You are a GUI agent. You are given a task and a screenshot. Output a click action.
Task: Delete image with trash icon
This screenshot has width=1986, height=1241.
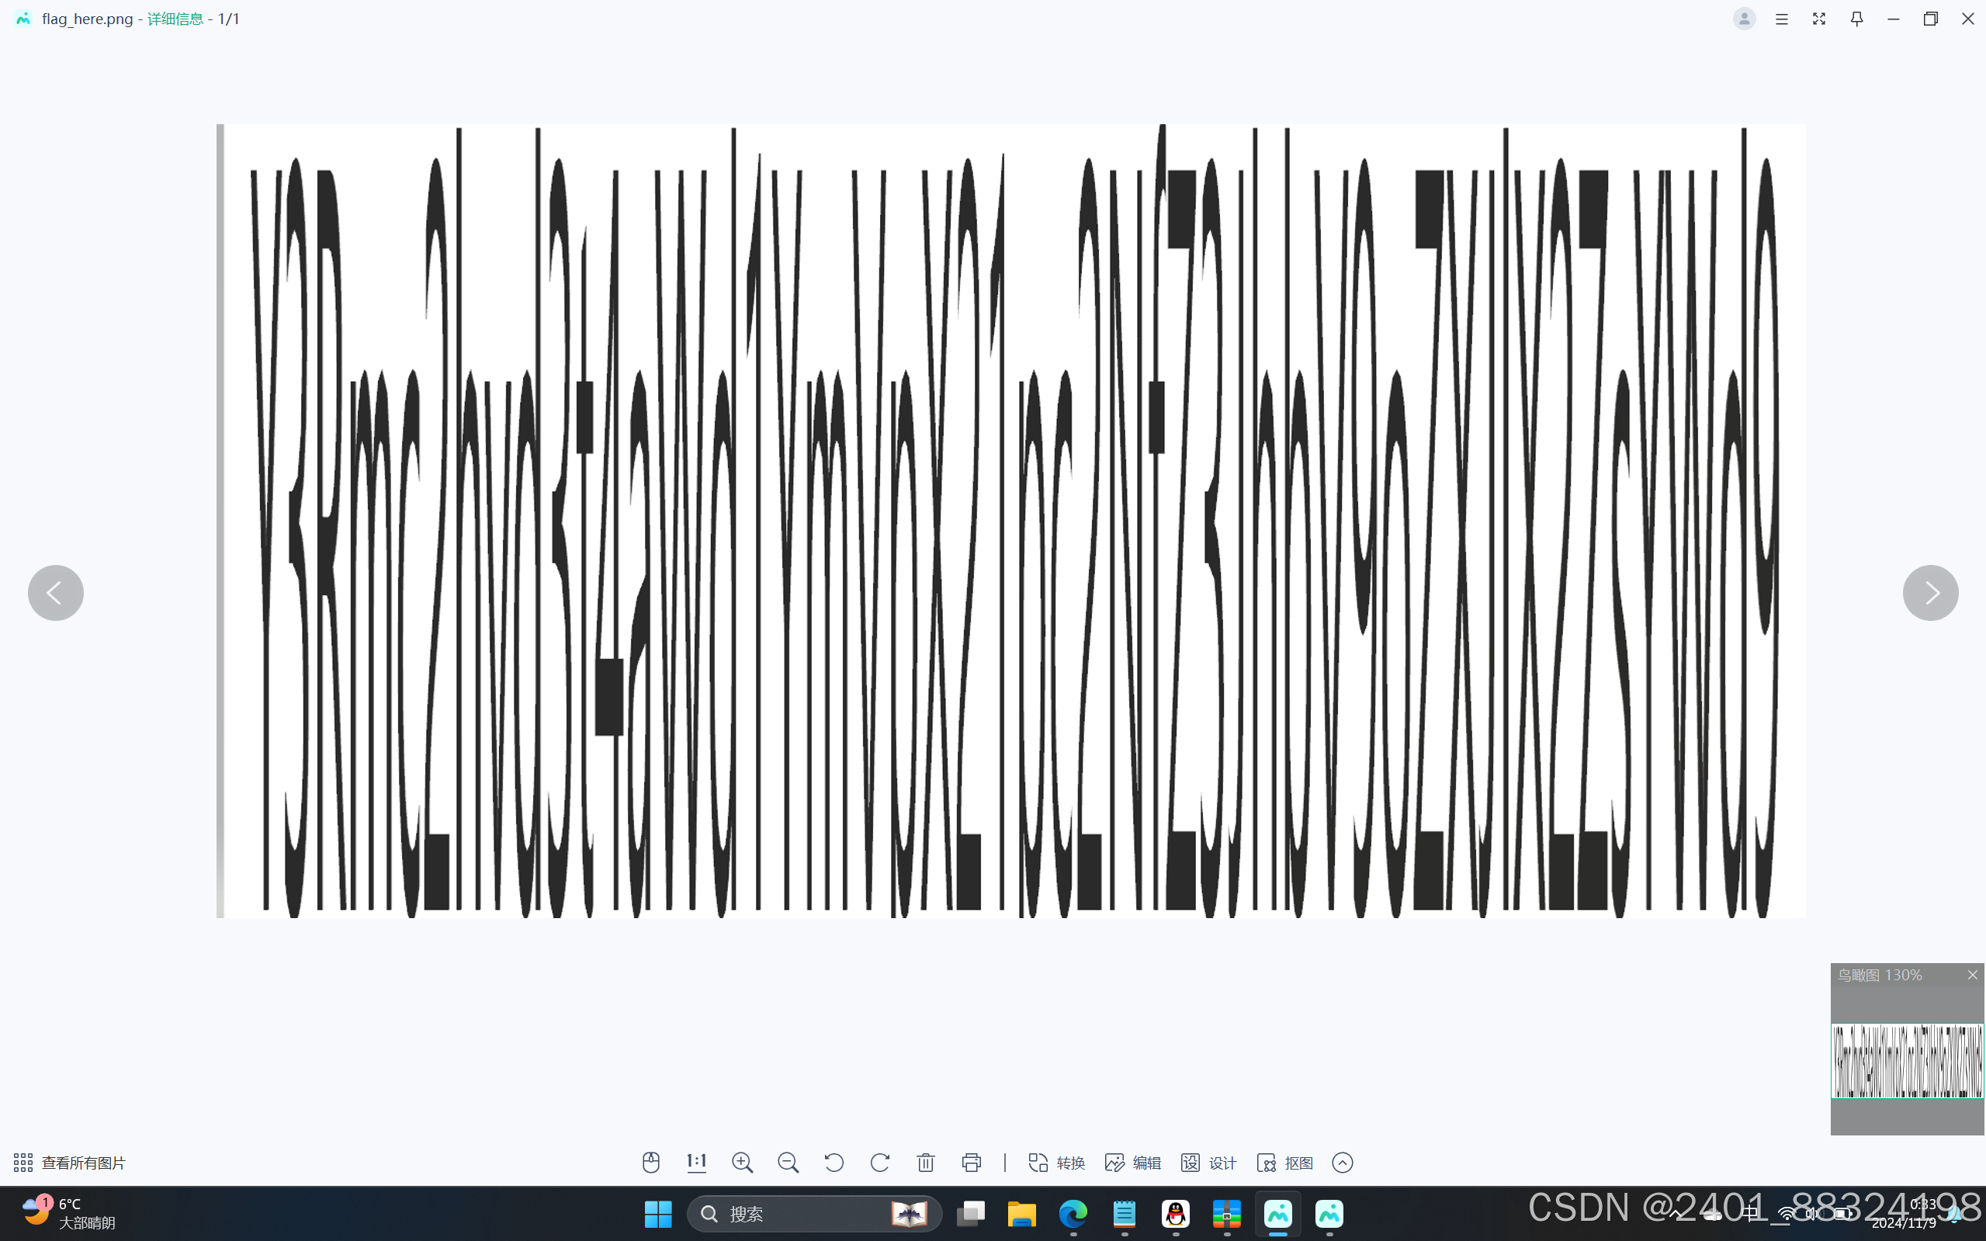[926, 1162]
